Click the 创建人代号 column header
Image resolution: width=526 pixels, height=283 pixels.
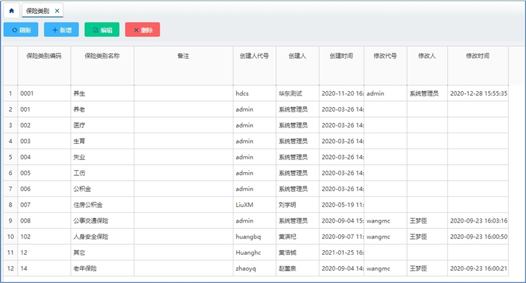click(x=254, y=56)
